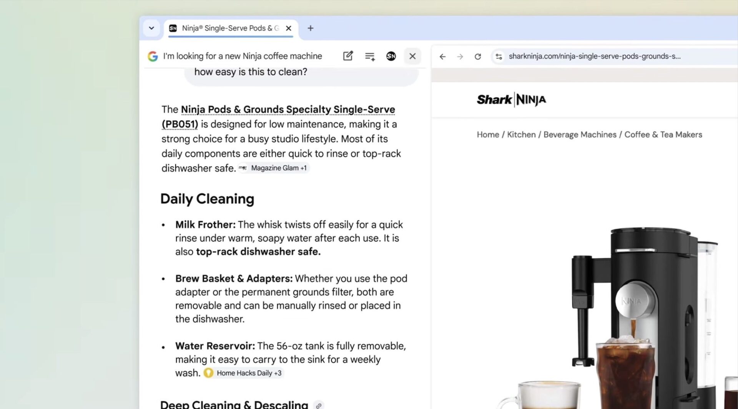Open the AI panel history list icon
Viewport: 738px width, 409px height.
pyautogui.click(x=370, y=57)
